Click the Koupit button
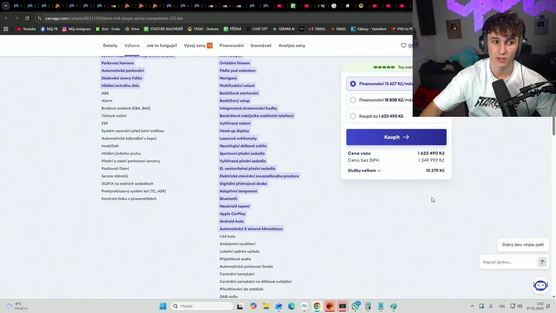 (396, 137)
